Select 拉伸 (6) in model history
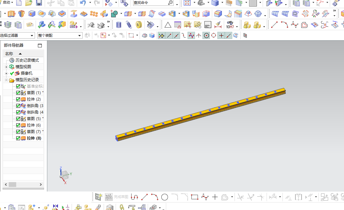Image resolution: width=344 pixels, height=210 pixels. 34,125
